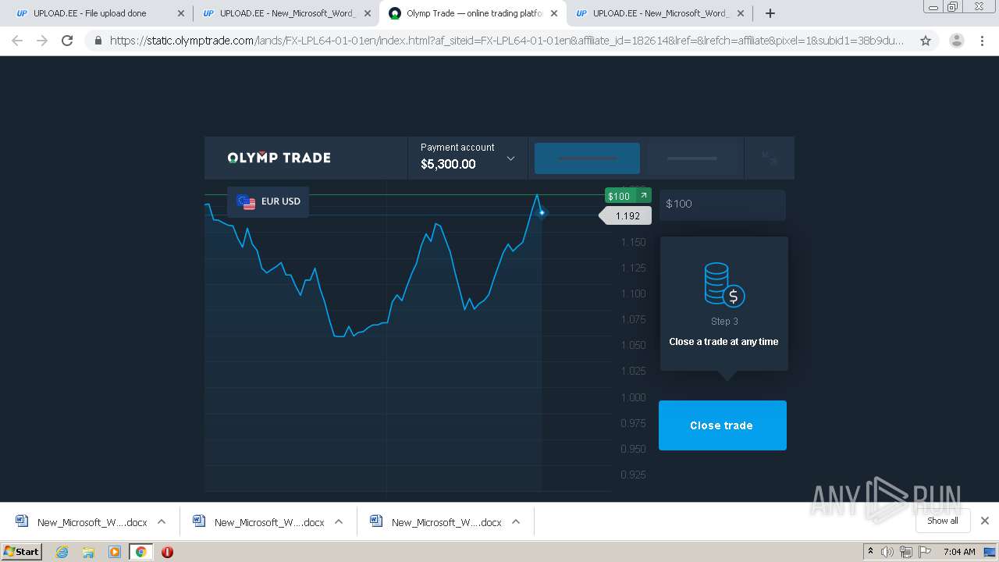Expand options for second docx download

(339, 521)
